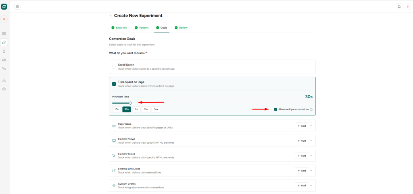The image size is (413, 194).
Task: Go to the Review step tab
Action: [181, 28]
